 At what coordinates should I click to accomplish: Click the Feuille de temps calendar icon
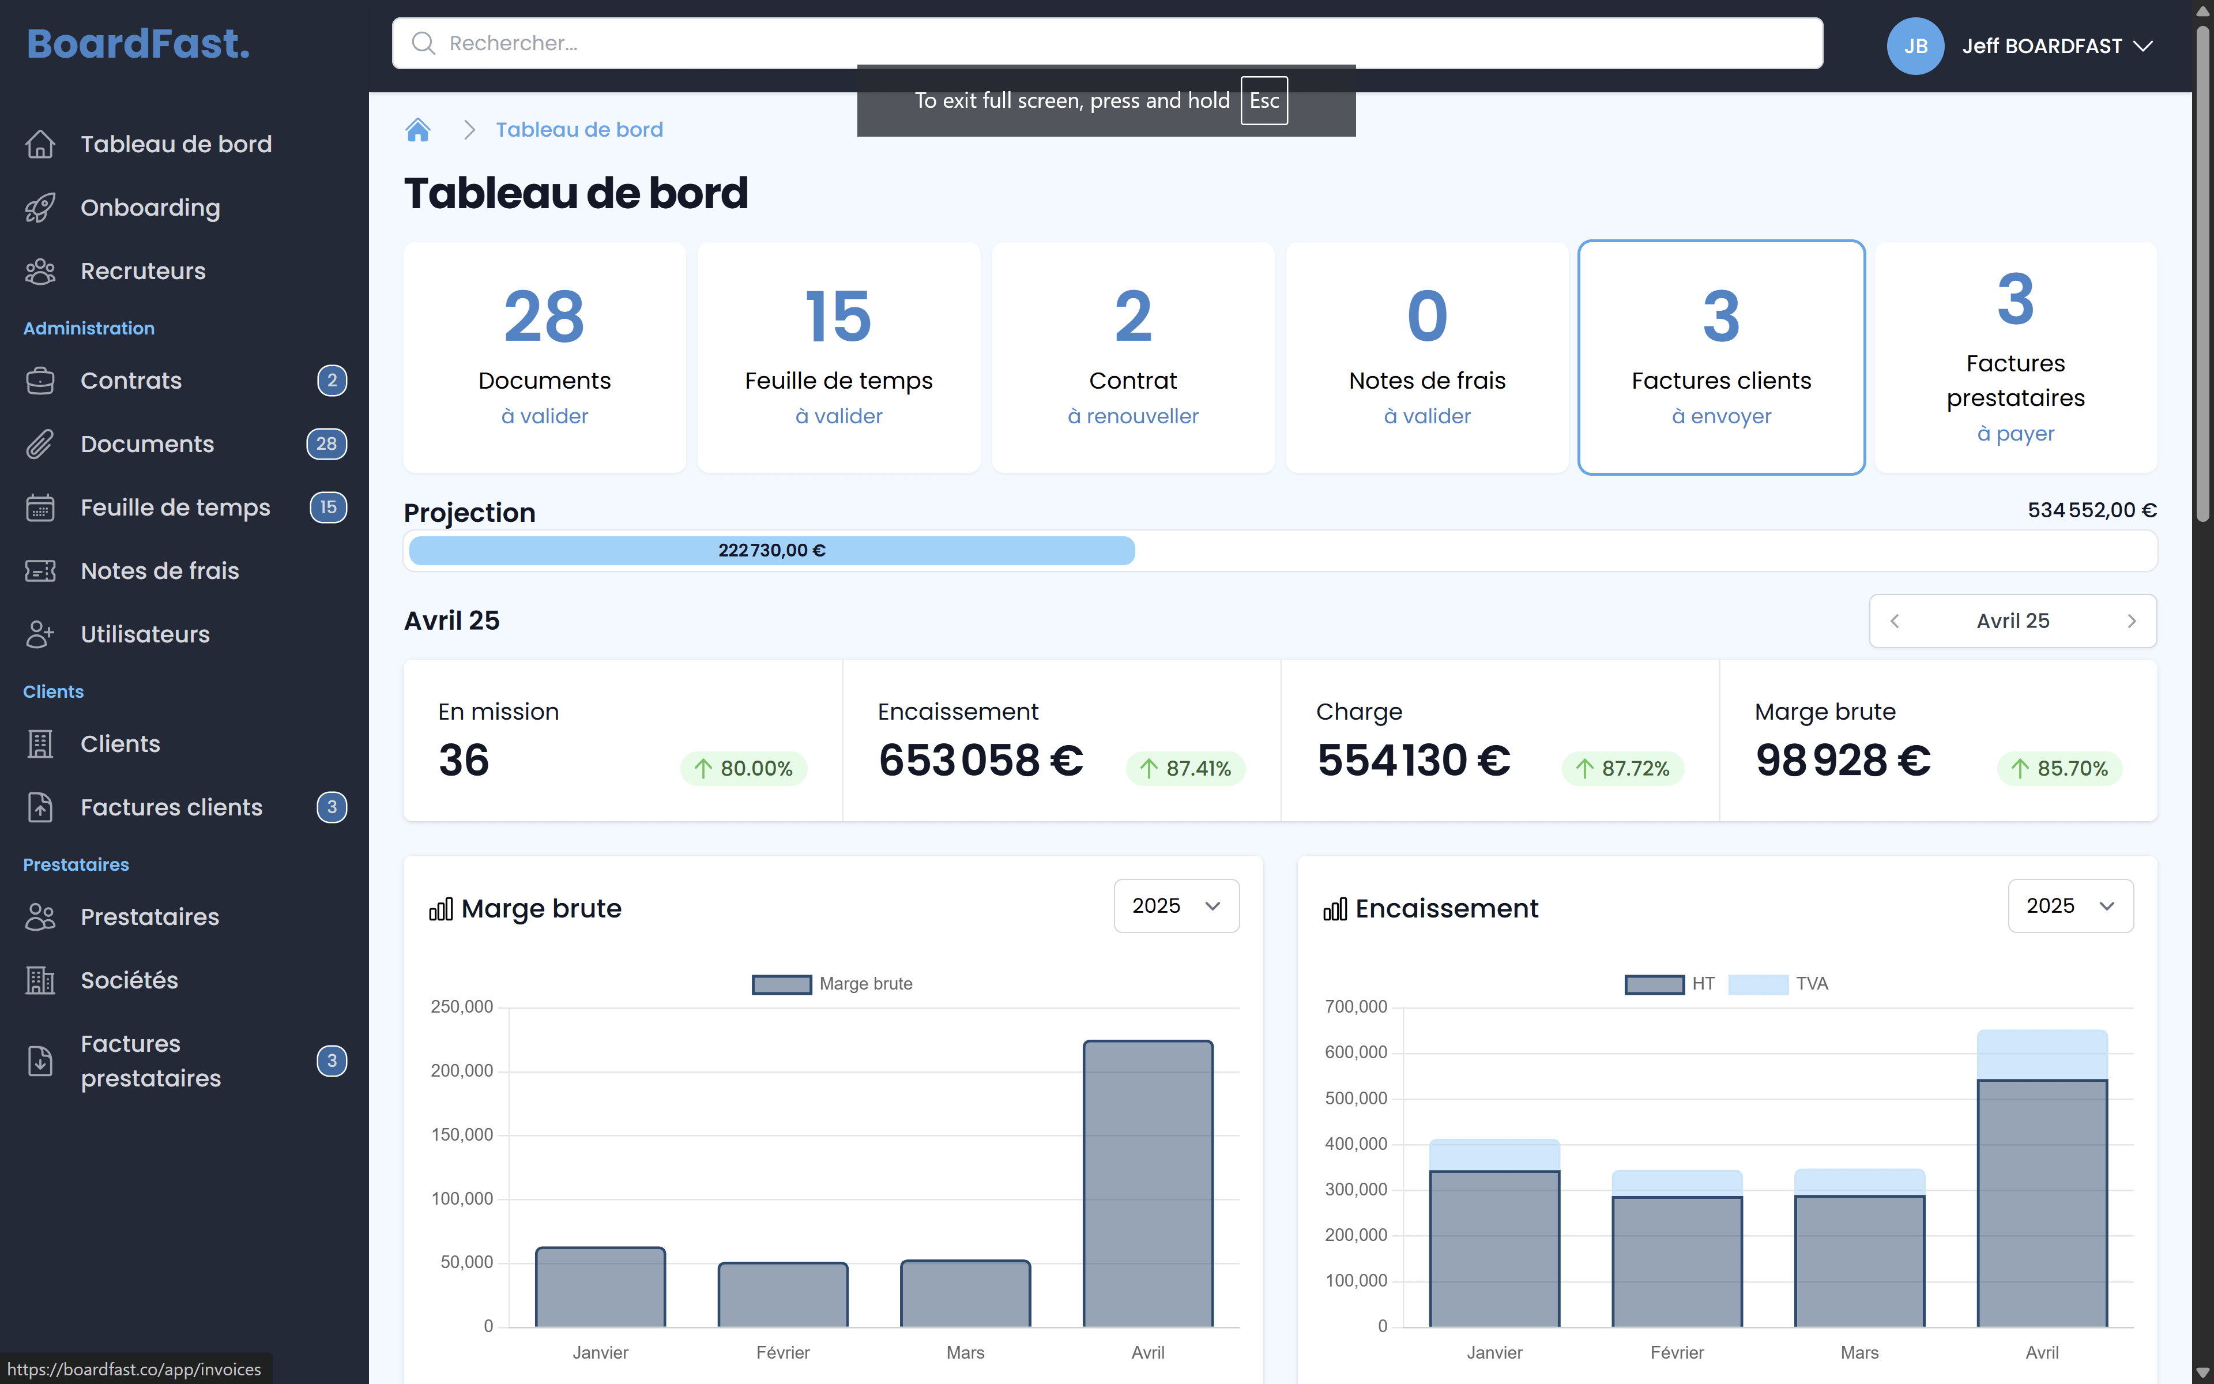[x=40, y=507]
